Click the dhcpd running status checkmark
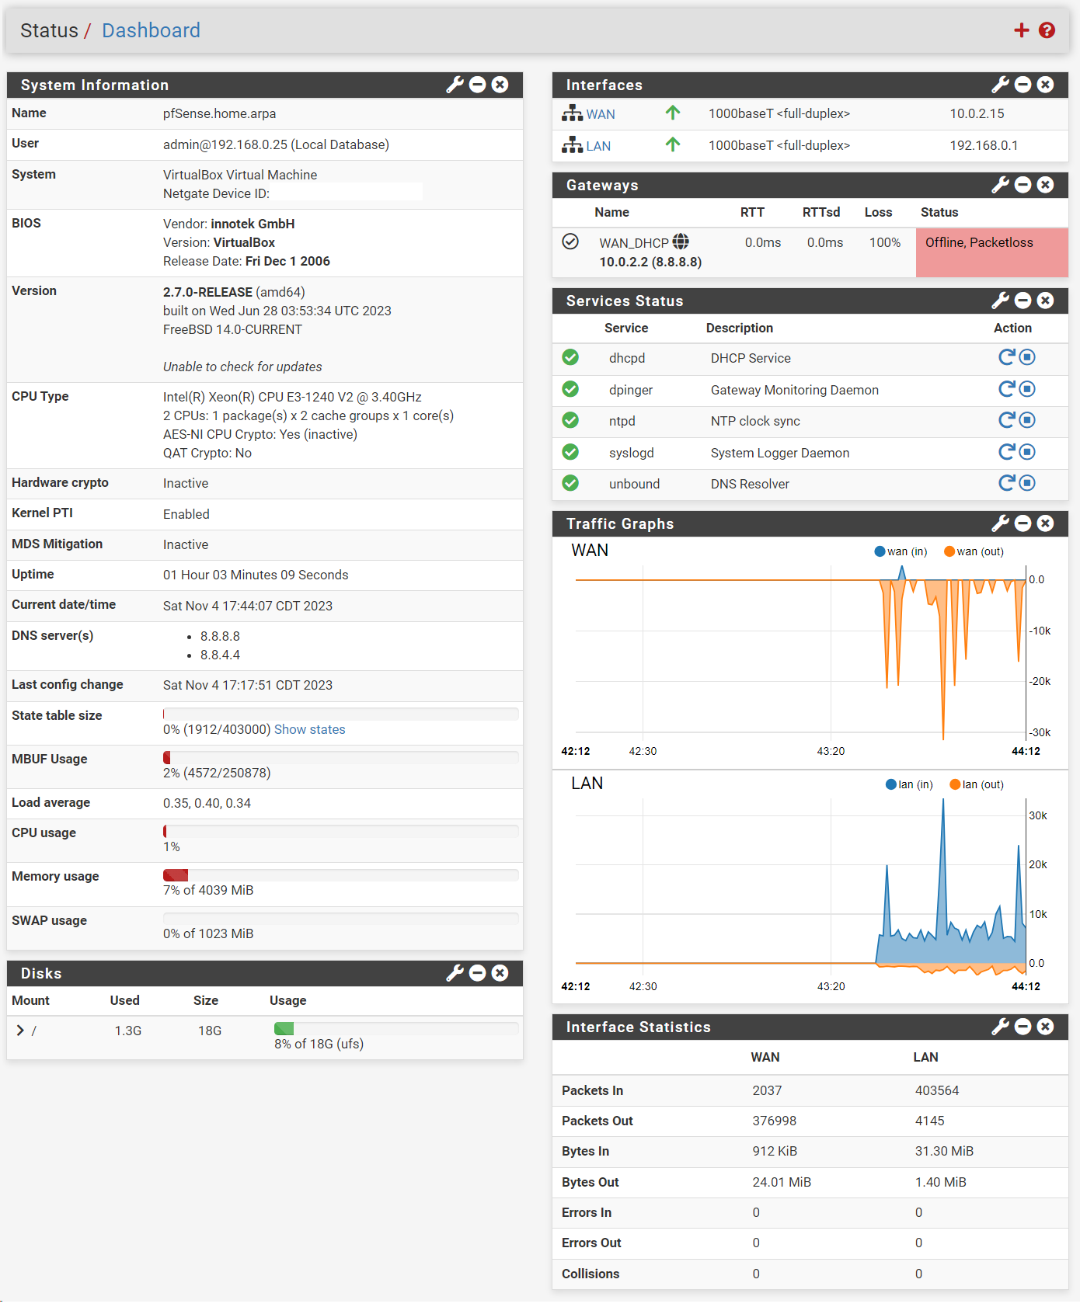Viewport: 1080px width, 1314px height. (x=570, y=357)
